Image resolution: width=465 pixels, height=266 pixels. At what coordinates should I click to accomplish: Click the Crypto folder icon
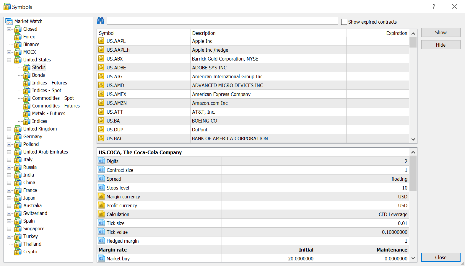point(18,252)
